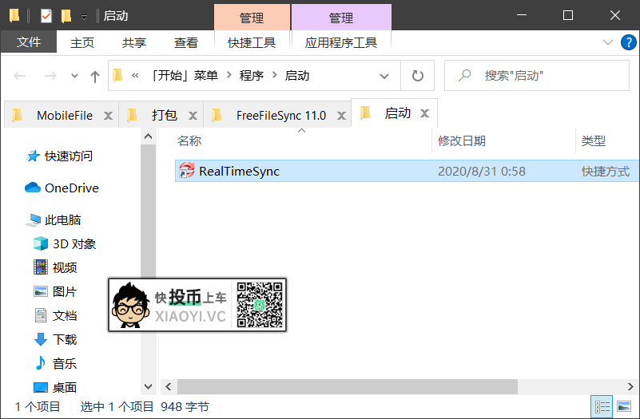Sort by the 名称 column header

point(189,141)
